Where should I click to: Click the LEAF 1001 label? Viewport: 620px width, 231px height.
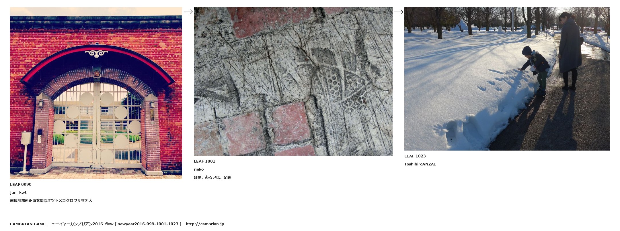[x=204, y=161]
